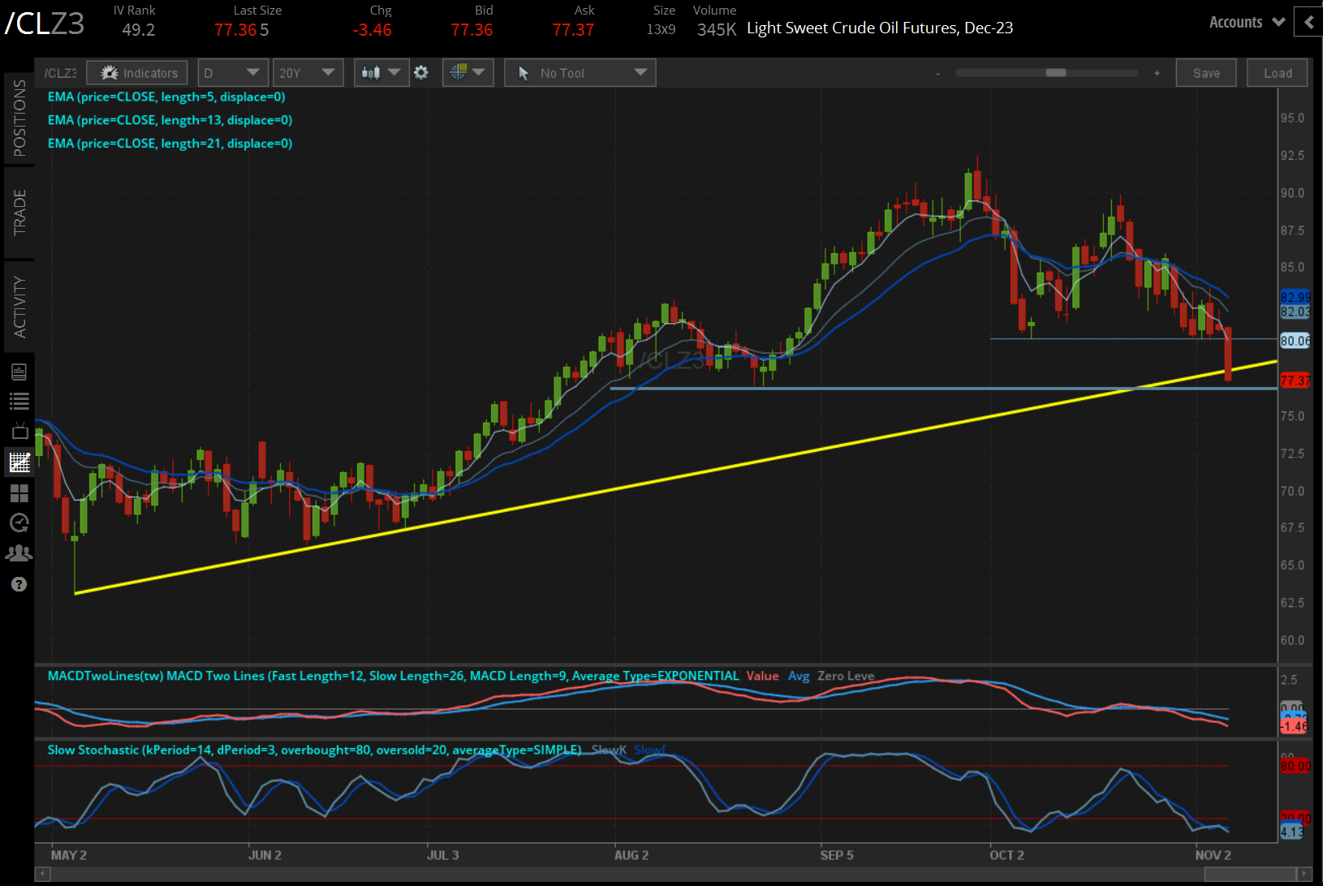Open the grid dashboard icon

coord(19,492)
